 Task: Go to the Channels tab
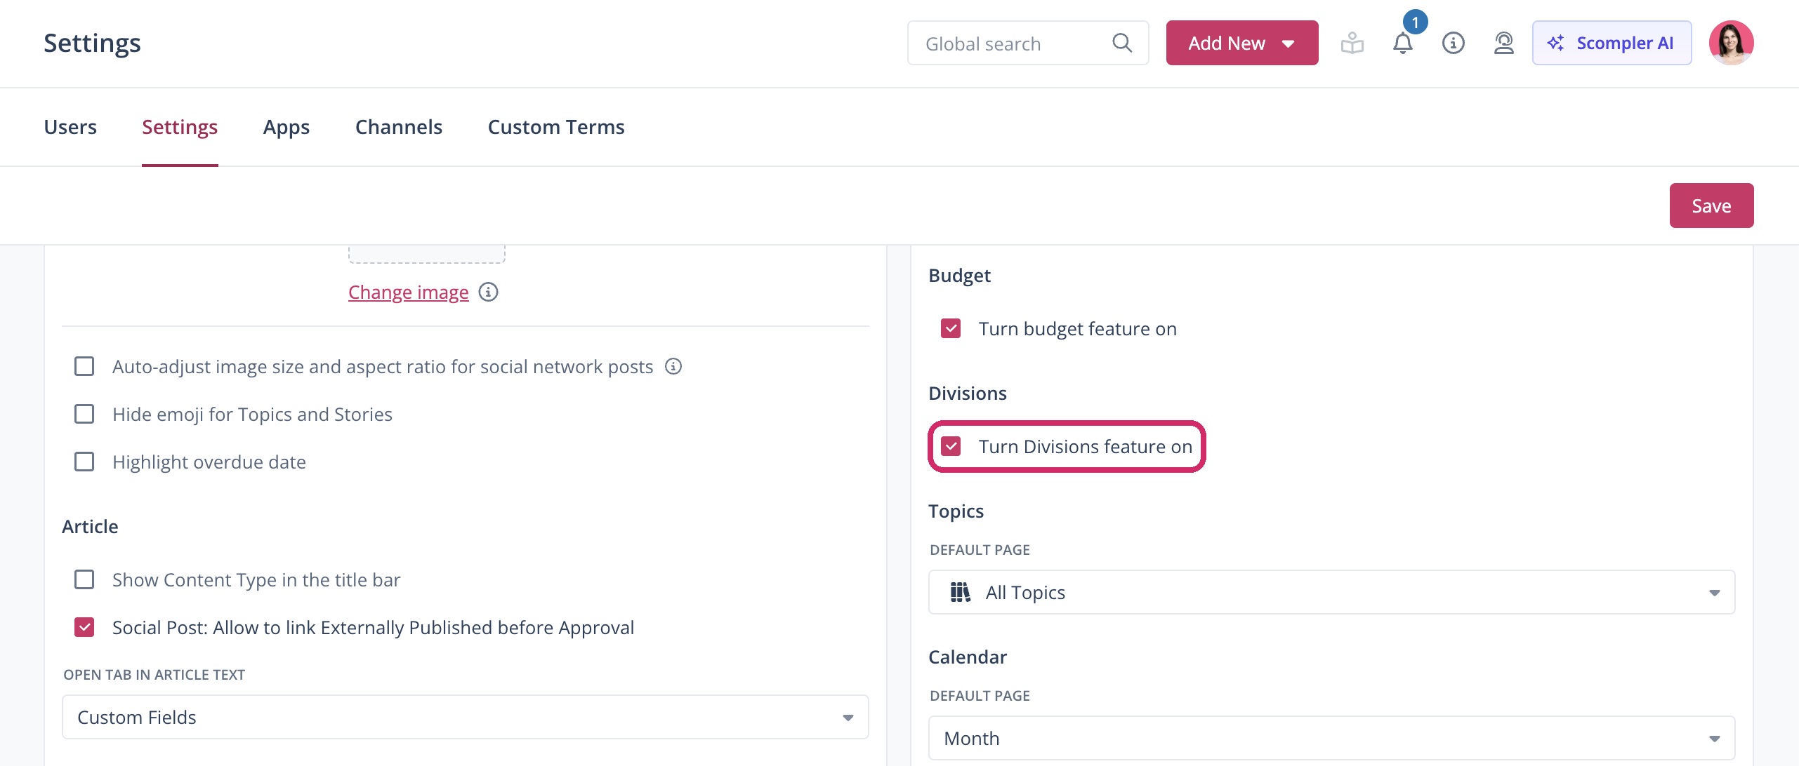coord(399,127)
